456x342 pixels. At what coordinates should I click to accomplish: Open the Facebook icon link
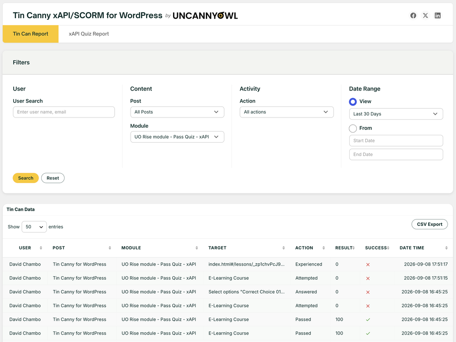coord(413,15)
